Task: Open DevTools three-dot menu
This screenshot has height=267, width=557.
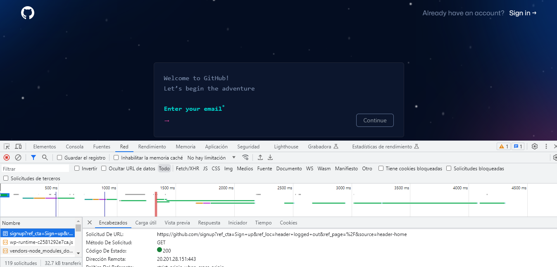Action: pyautogui.click(x=546, y=146)
